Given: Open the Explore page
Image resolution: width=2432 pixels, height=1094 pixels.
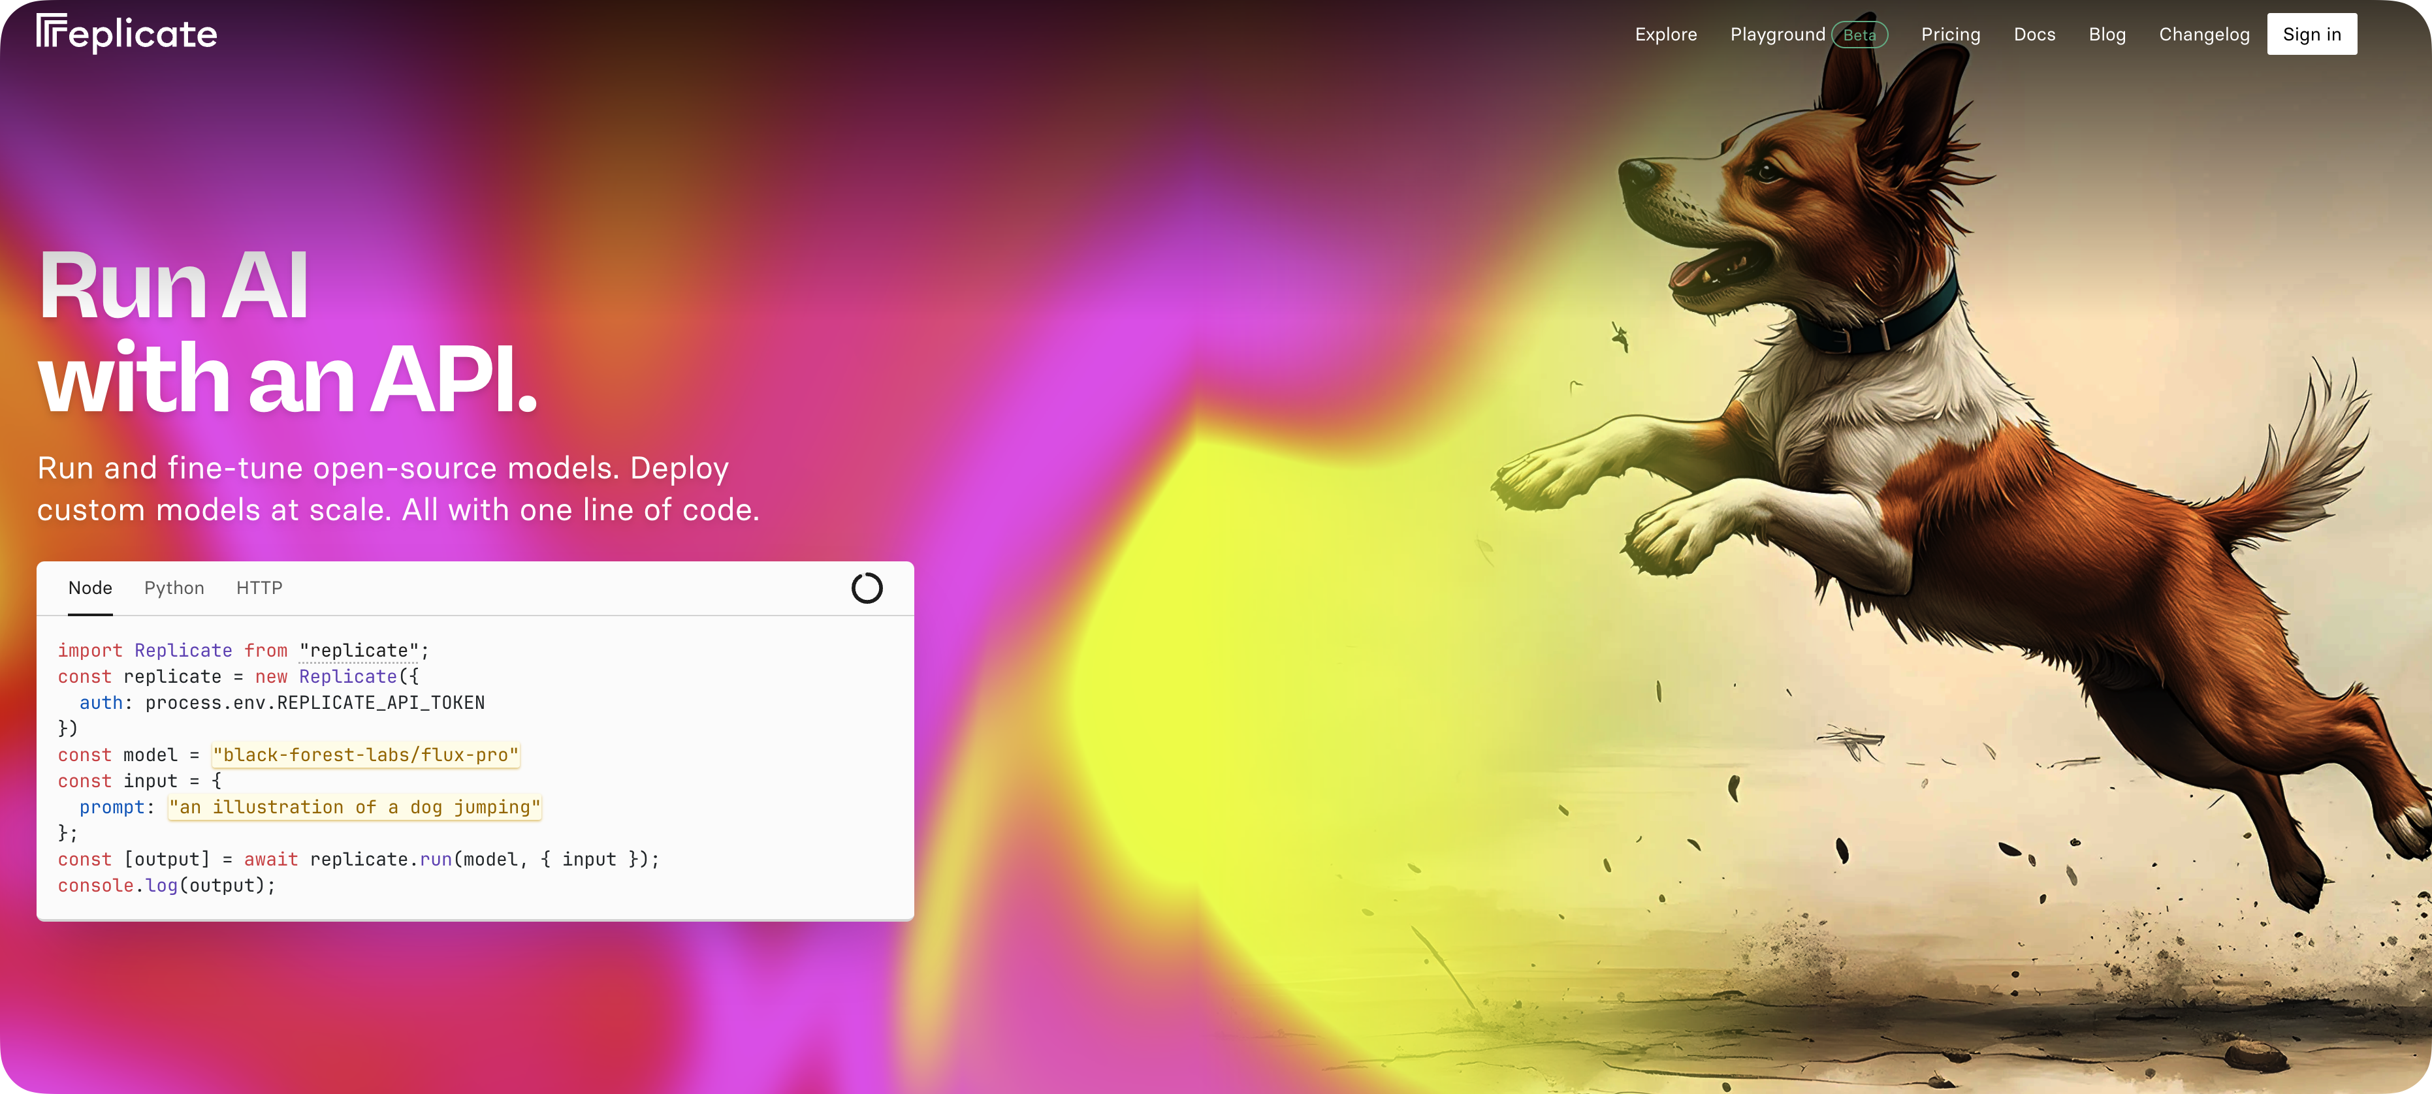Looking at the screenshot, I should pos(1665,35).
